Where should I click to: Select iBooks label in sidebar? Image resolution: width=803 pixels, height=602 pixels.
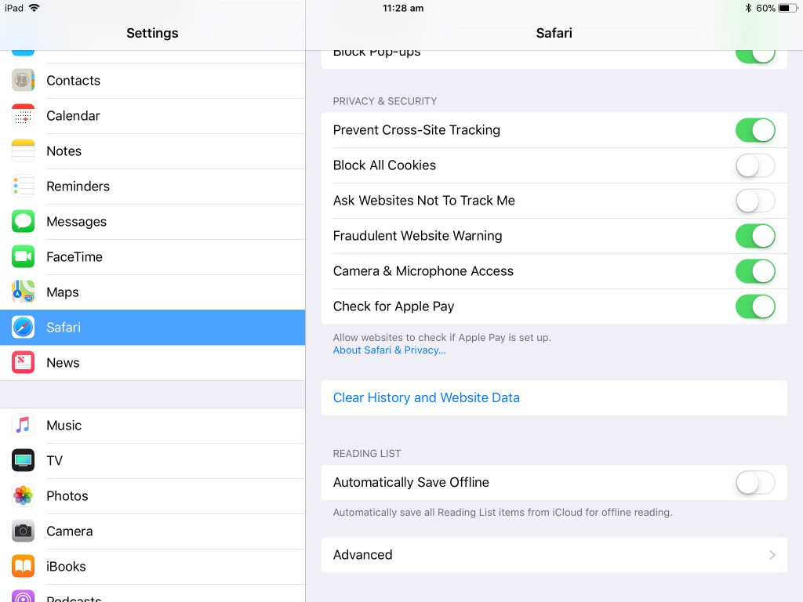66,567
